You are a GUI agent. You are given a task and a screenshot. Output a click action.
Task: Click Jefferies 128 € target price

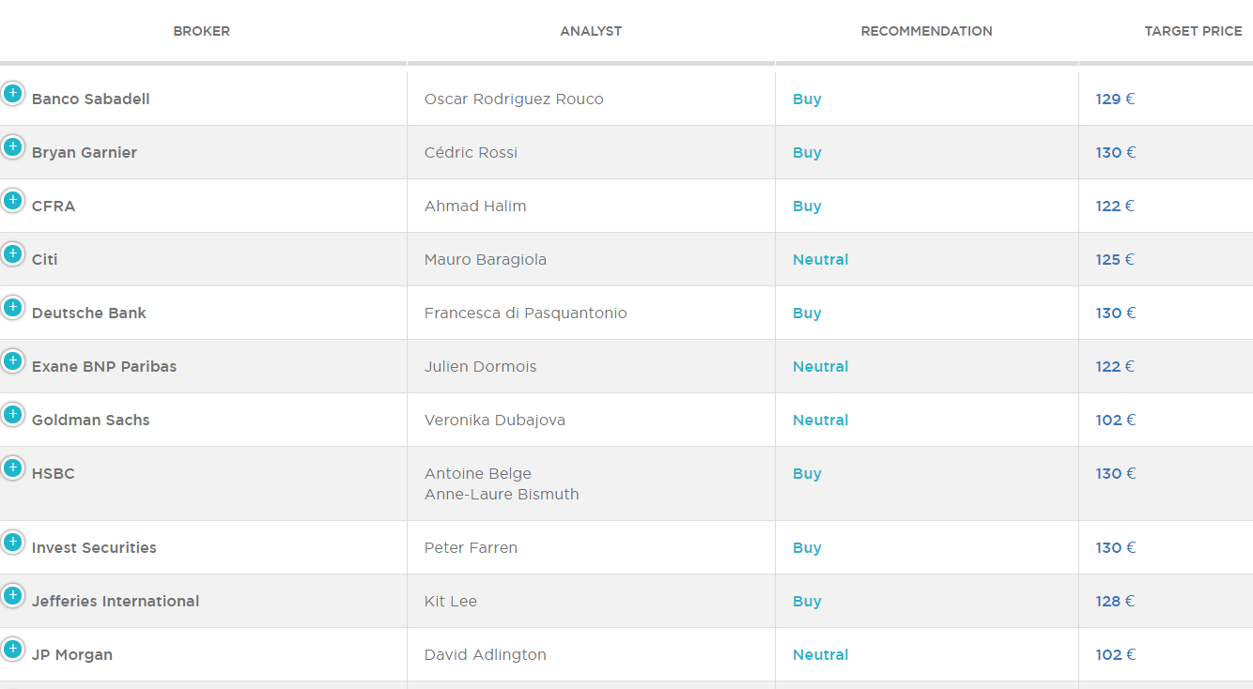coord(1115,602)
